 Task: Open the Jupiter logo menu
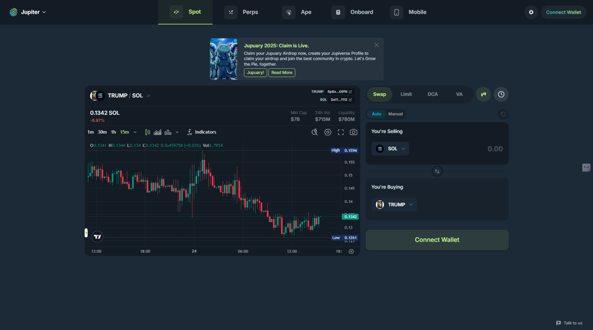28,12
